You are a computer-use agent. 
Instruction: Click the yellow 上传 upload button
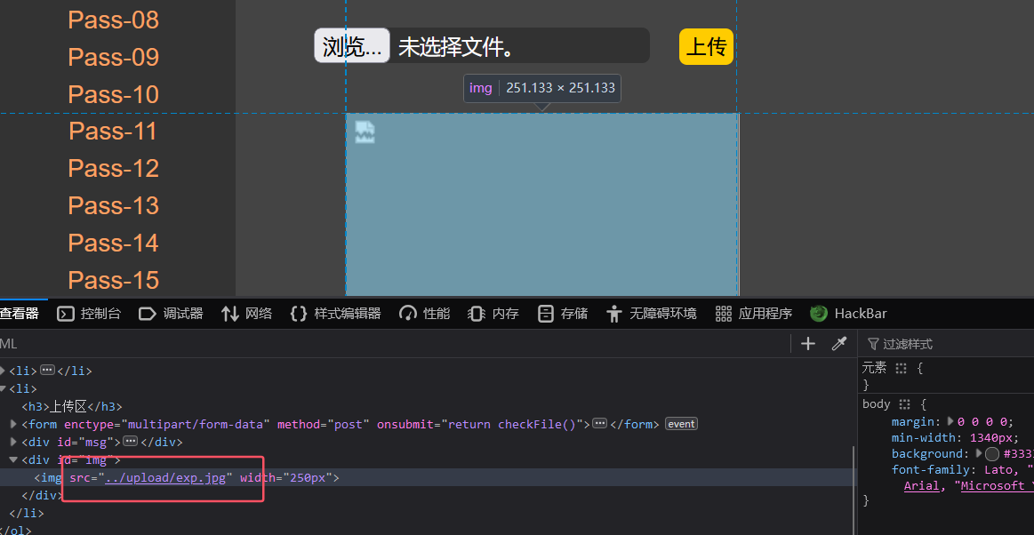706,47
